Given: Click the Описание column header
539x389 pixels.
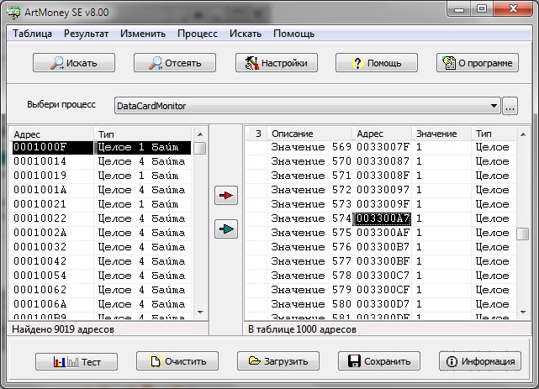Looking at the screenshot, I should 309,134.
